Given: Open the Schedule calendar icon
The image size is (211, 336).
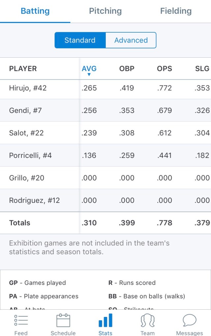Looking at the screenshot, I should 63,321.
